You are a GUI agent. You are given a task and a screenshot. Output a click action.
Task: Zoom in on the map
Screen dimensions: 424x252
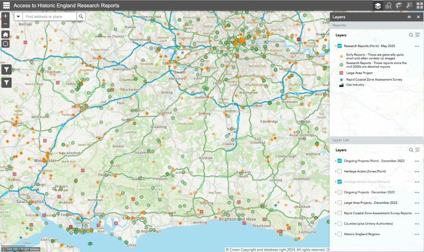(6, 16)
